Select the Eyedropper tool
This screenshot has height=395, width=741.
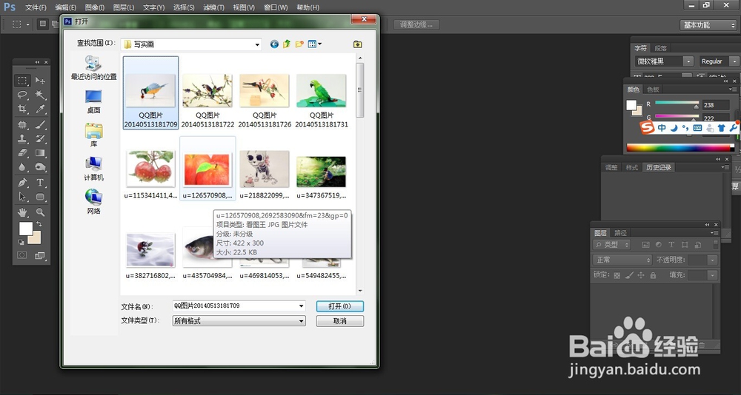(x=40, y=109)
